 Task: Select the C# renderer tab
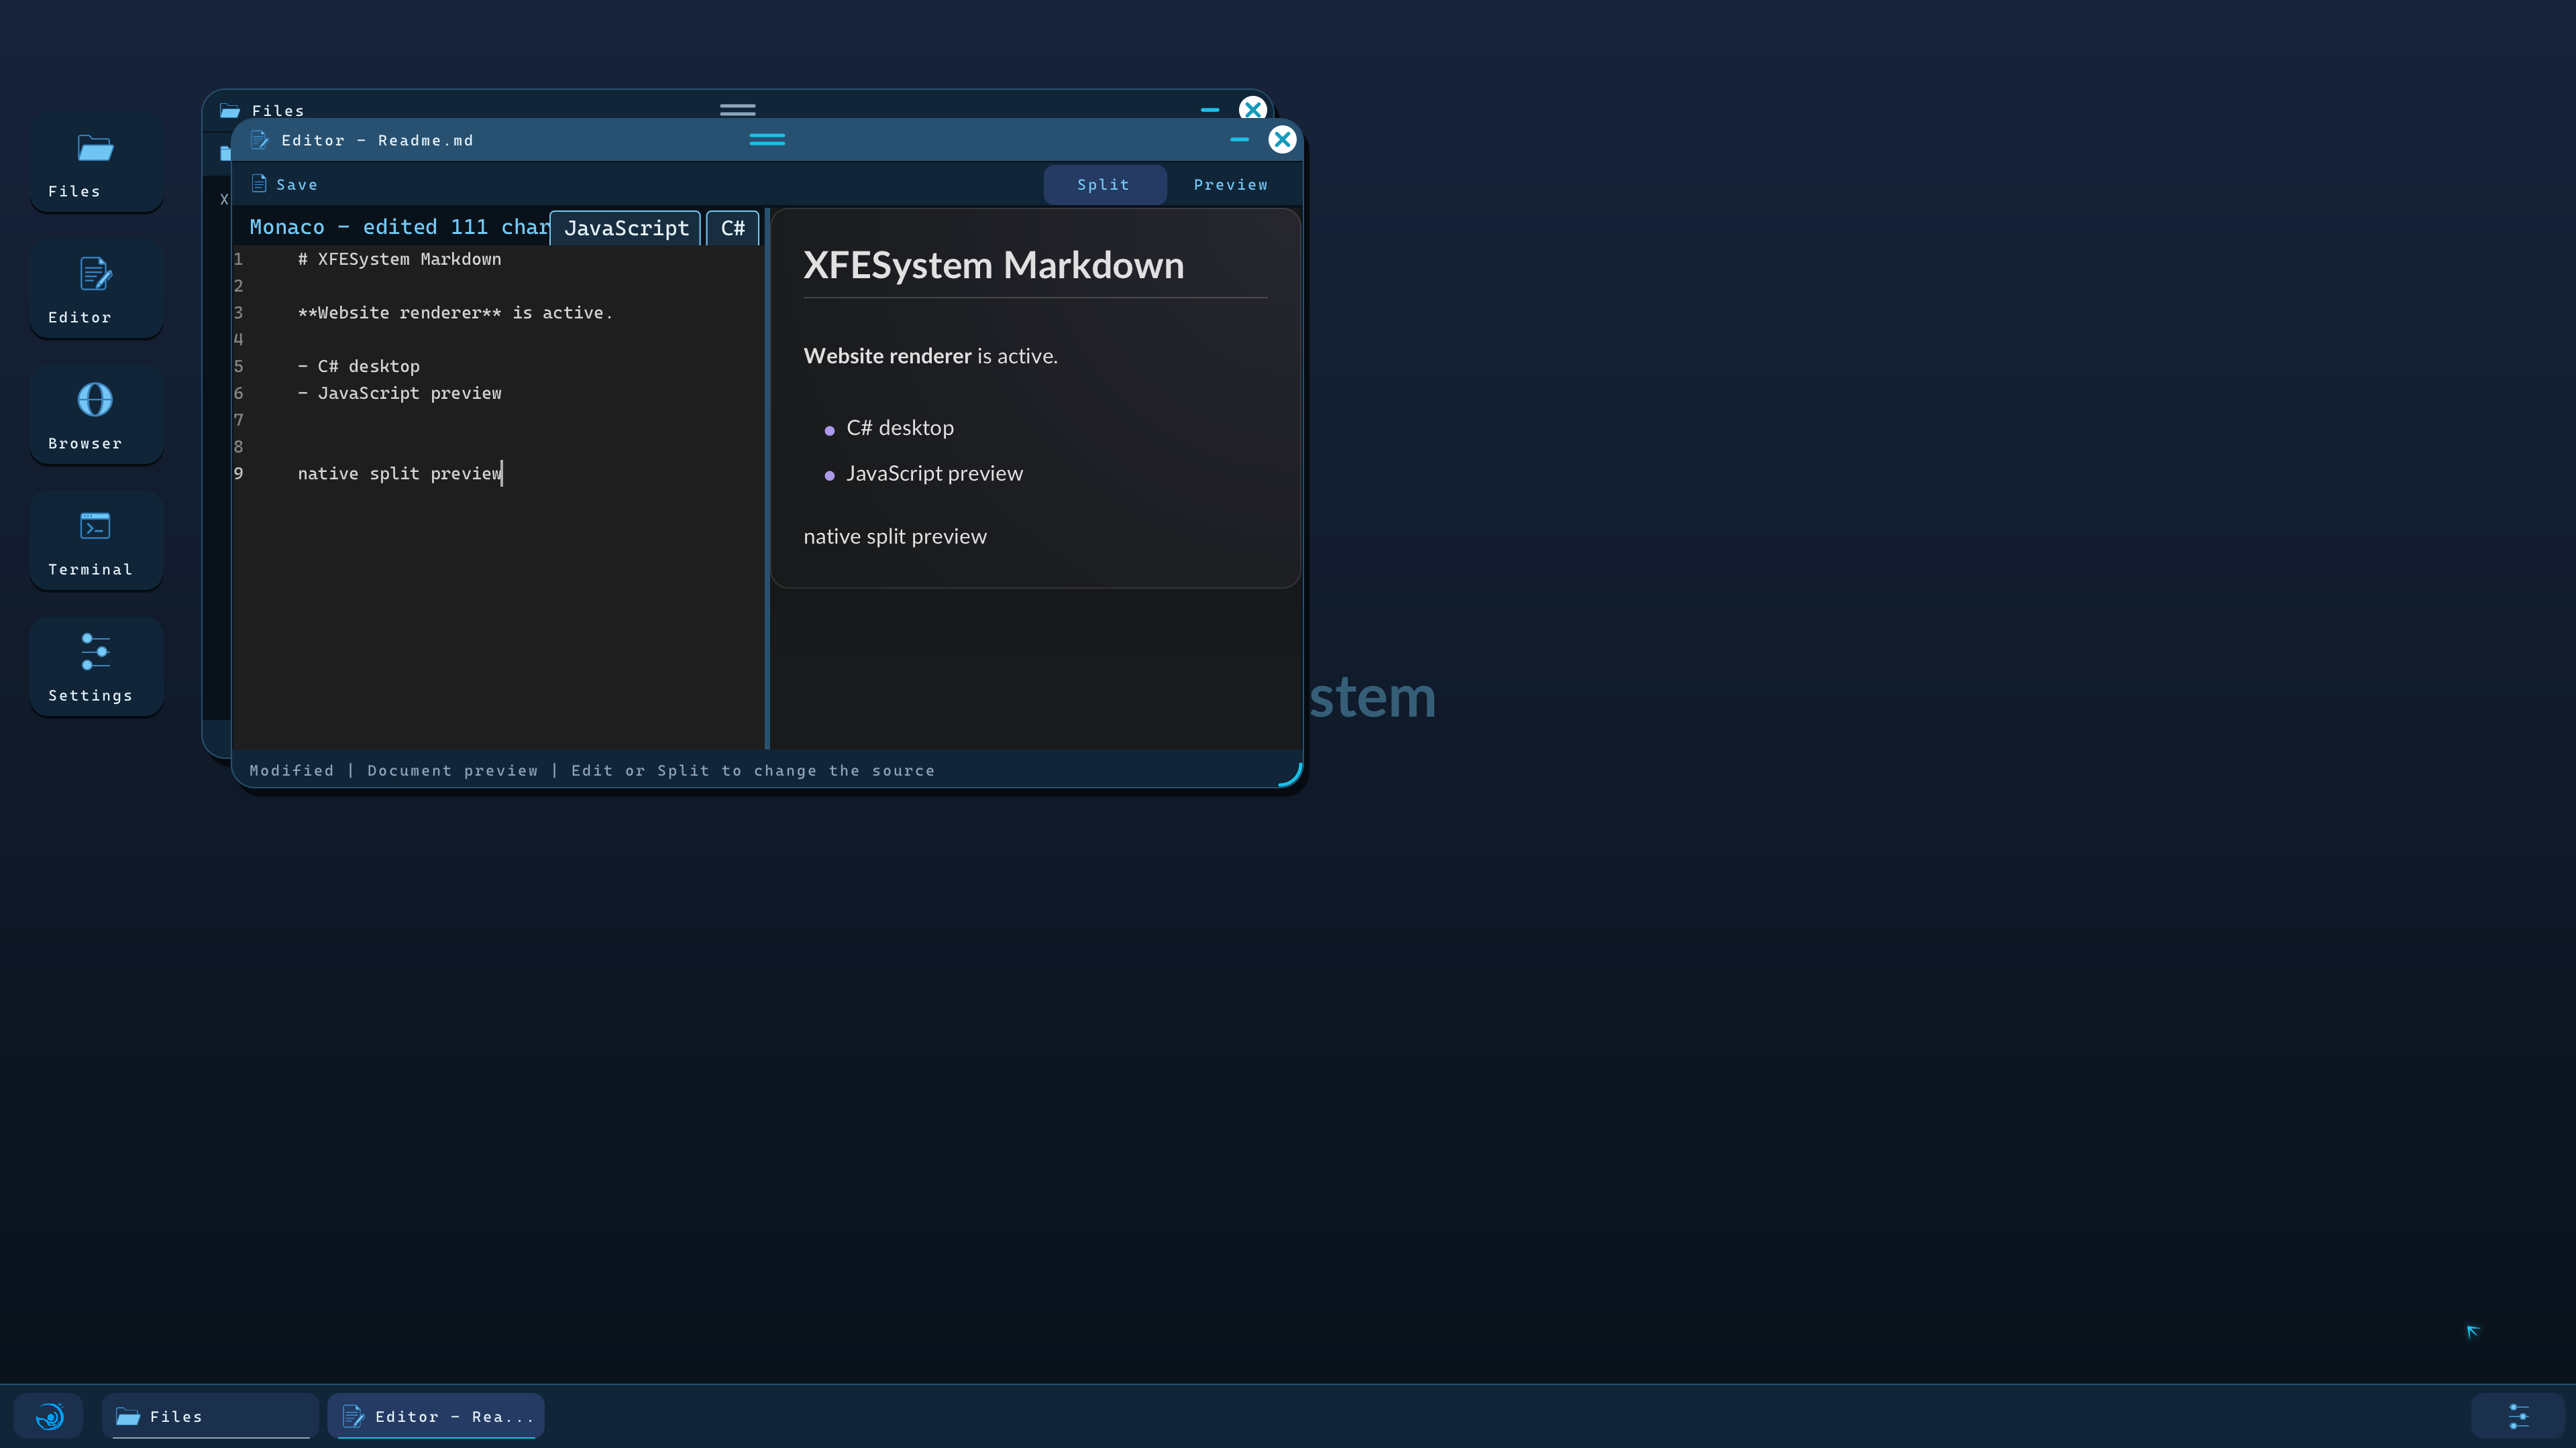click(x=733, y=228)
